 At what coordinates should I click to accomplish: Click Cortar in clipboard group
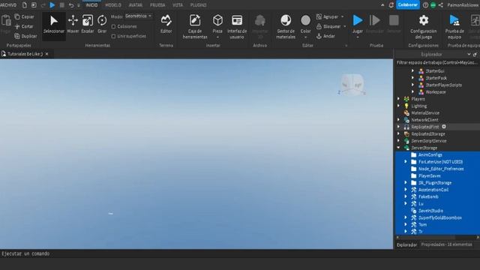[25, 26]
